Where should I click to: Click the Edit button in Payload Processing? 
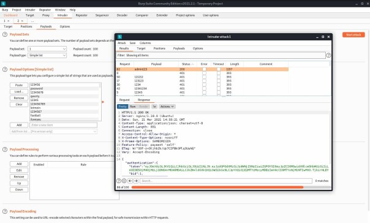tap(19, 170)
